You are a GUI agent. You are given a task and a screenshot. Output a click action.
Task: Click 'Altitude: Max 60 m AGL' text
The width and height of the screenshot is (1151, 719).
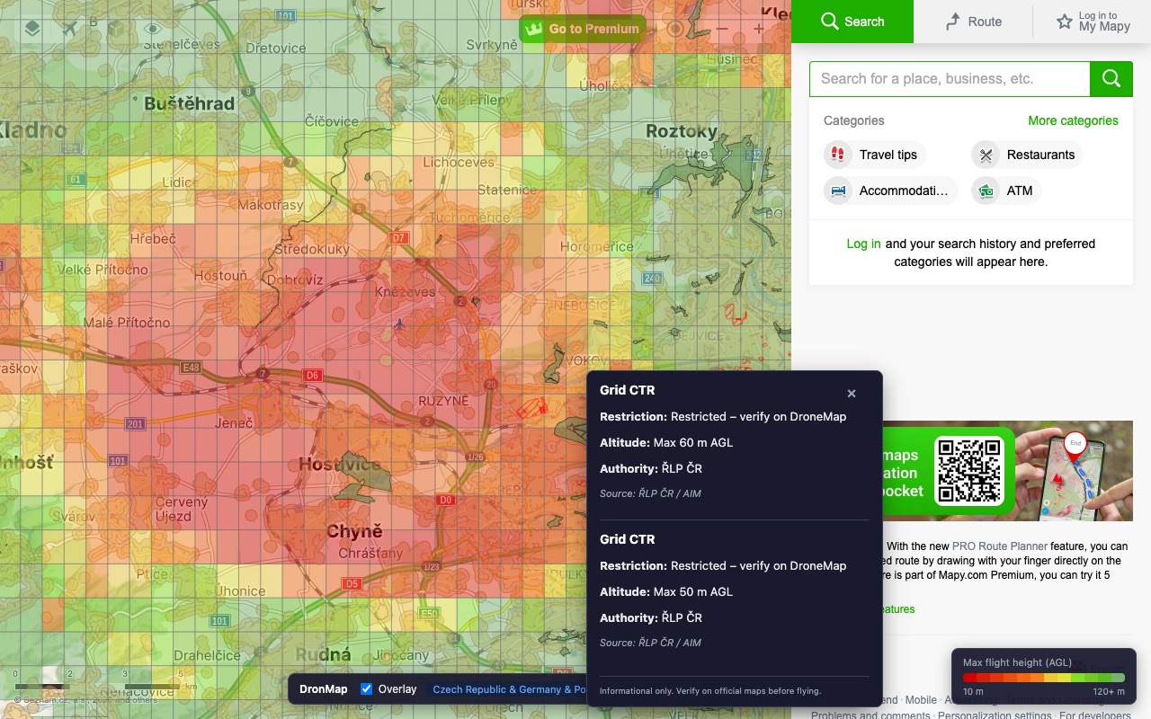[666, 442]
